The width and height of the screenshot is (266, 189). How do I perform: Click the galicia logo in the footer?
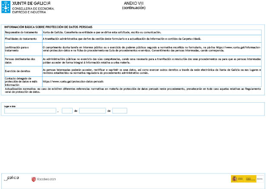tap(12, 178)
